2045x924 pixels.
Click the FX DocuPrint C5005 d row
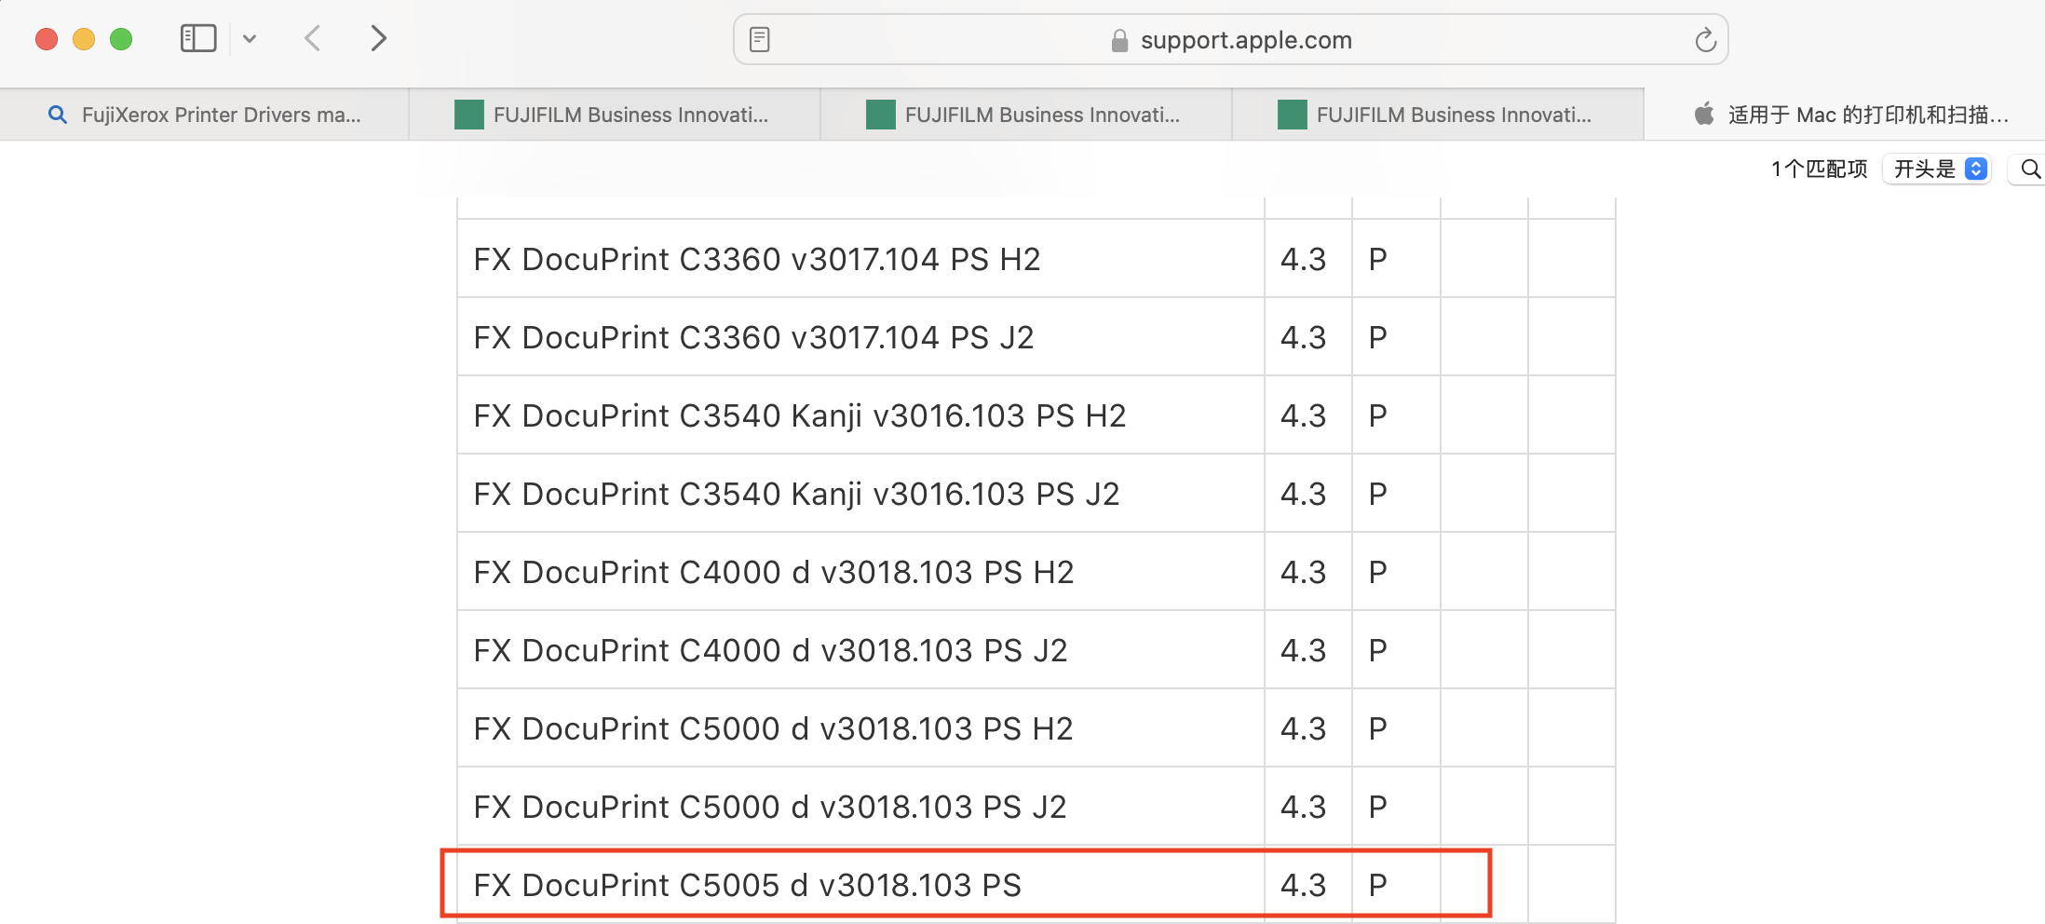coord(747,885)
